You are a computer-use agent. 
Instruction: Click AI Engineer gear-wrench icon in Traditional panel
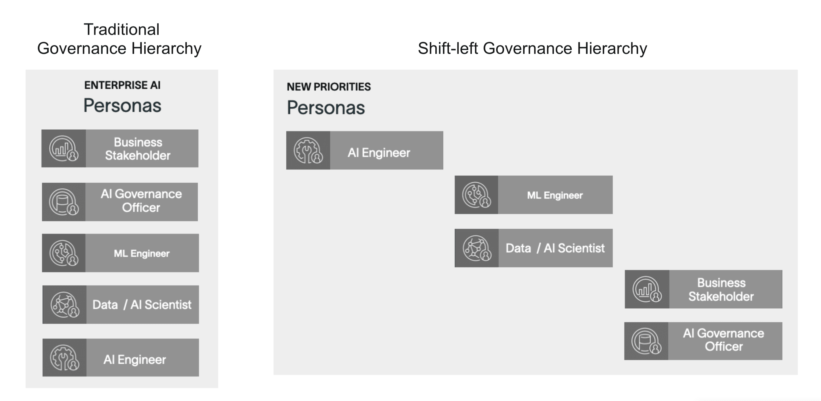(x=64, y=358)
